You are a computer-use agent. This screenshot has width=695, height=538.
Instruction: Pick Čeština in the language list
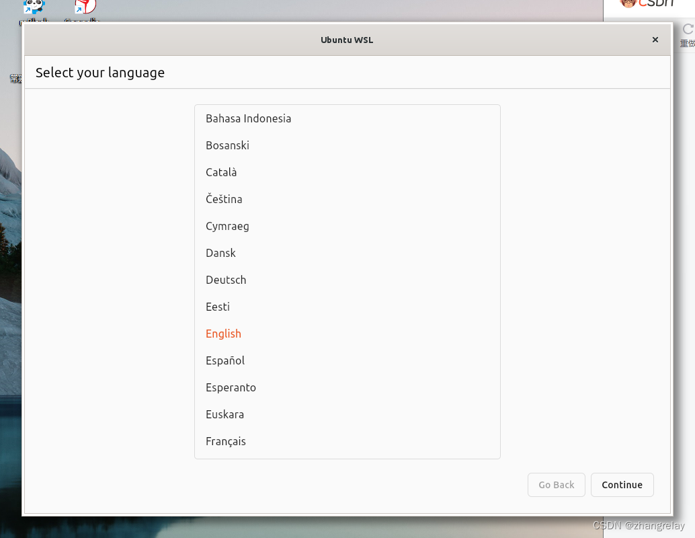tap(347, 199)
